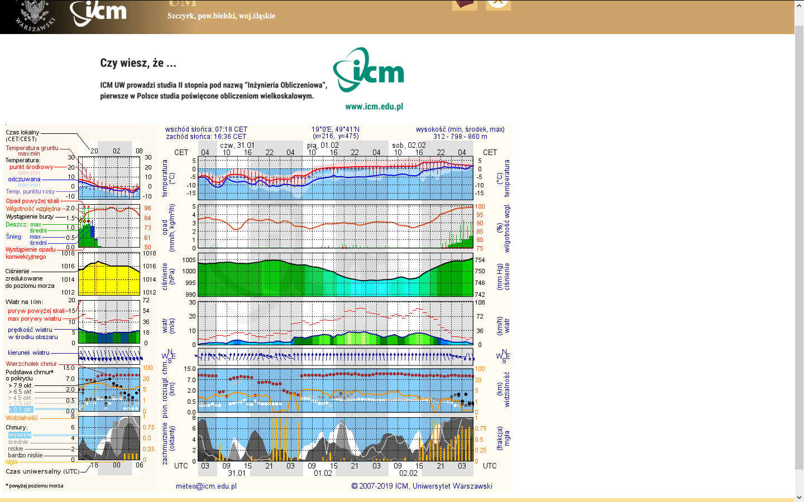Click the white ICM logo in header
The height and width of the screenshot is (502, 804).
tap(98, 13)
